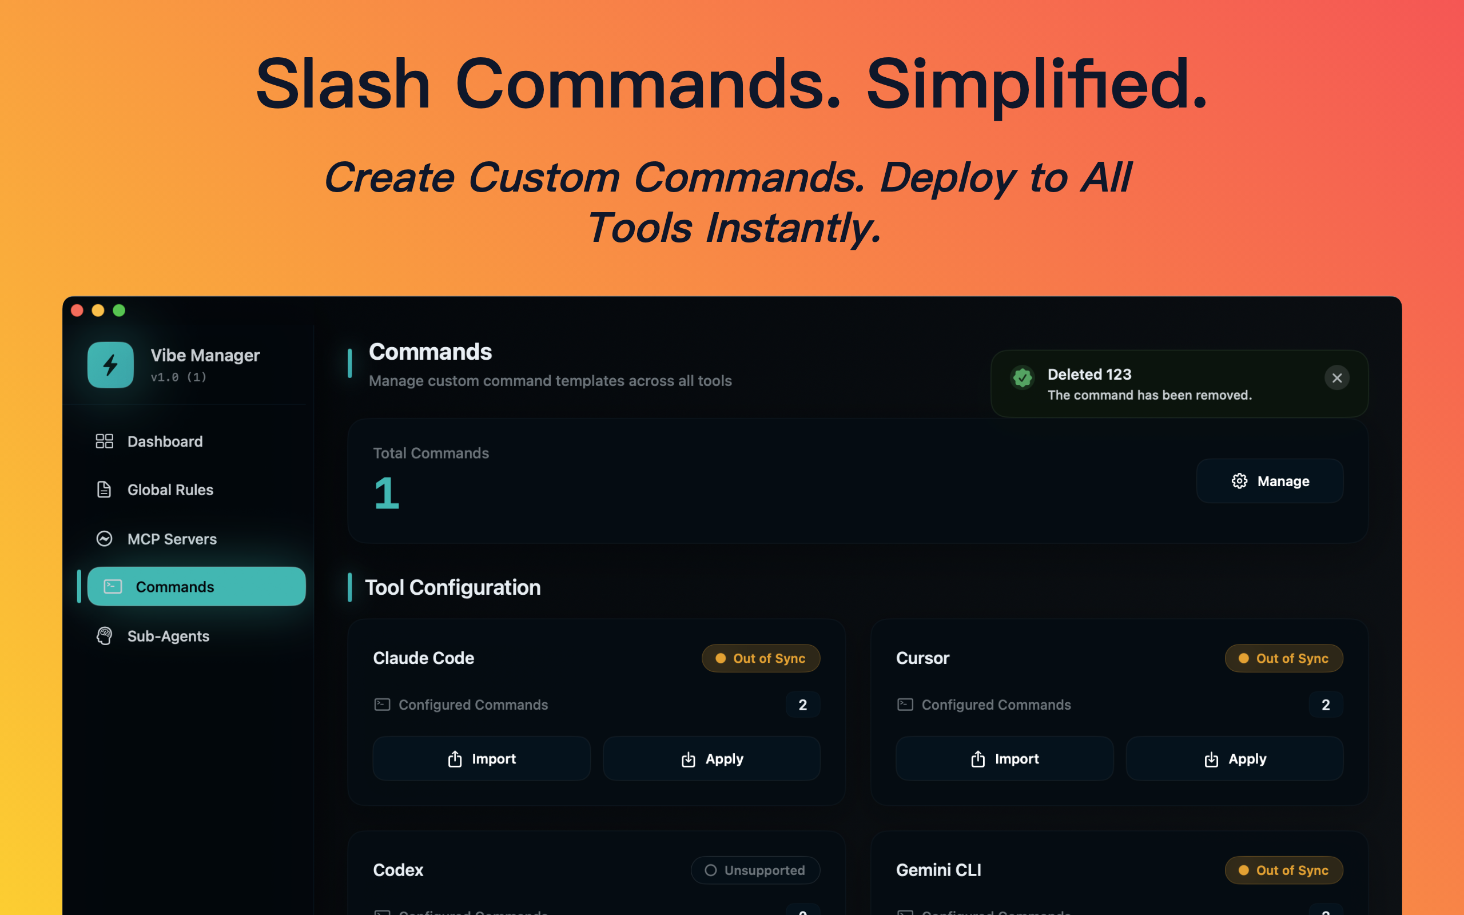Import commands from Cursor

click(x=1004, y=759)
